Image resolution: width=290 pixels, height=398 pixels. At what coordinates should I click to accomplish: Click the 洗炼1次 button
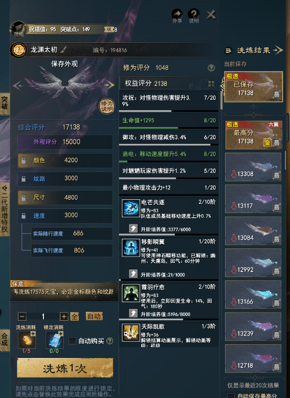(65, 368)
